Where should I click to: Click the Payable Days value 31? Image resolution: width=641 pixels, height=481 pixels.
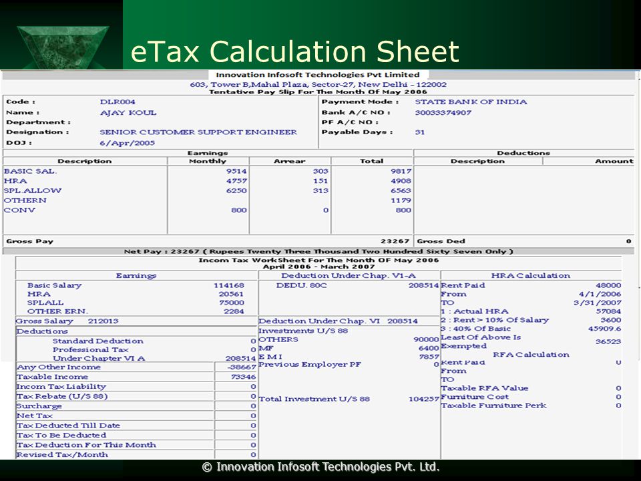pyautogui.click(x=420, y=132)
